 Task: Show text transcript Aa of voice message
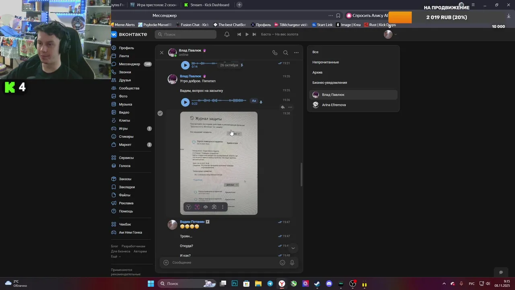click(x=254, y=101)
